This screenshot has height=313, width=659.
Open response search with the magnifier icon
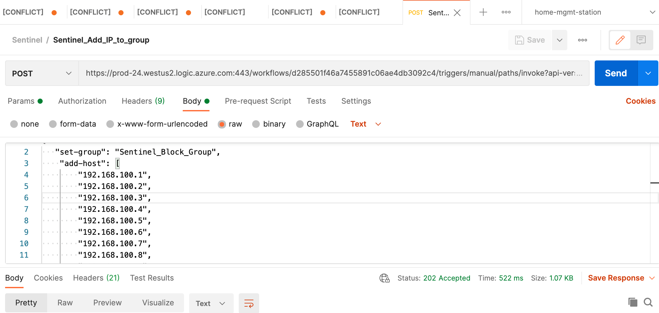coord(648,303)
